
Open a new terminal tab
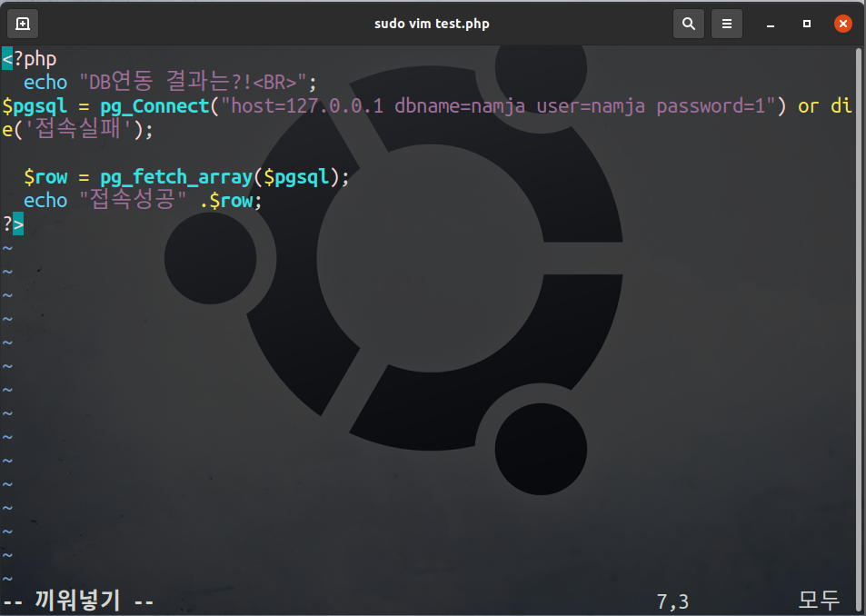click(x=23, y=24)
